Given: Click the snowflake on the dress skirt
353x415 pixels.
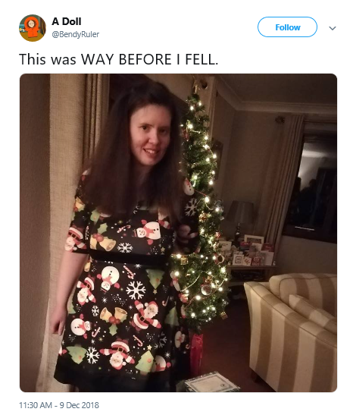Looking at the screenshot, I should tap(136, 290).
